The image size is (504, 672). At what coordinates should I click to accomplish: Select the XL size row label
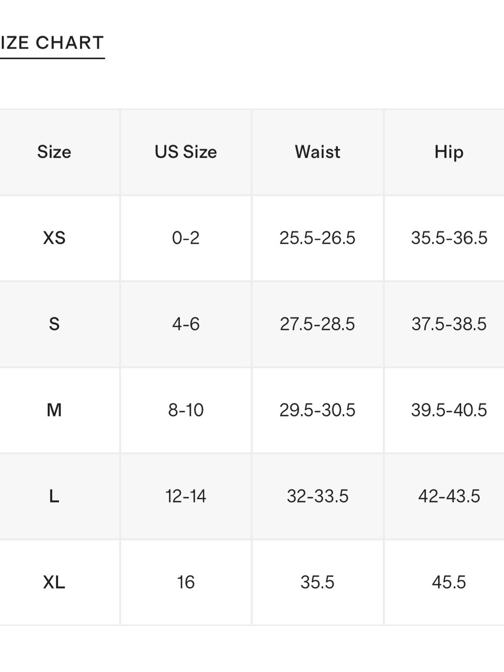coord(54,582)
